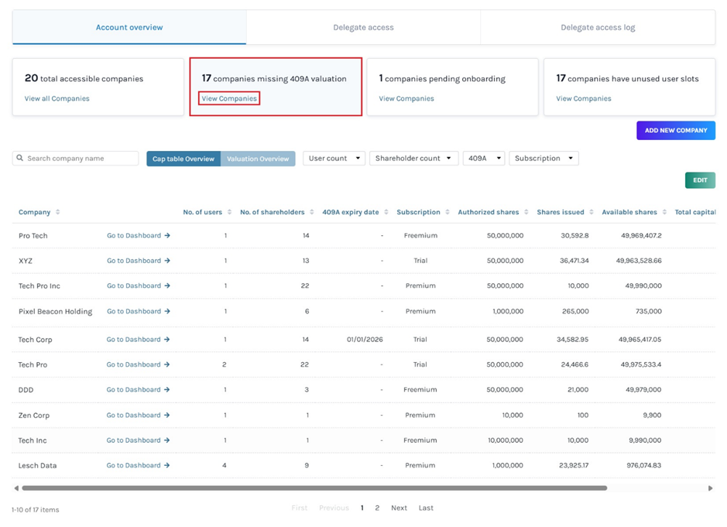Open View all Companies link
The width and height of the screenshot is (727, 527).
pyautogui.click(x=57, y=99)
